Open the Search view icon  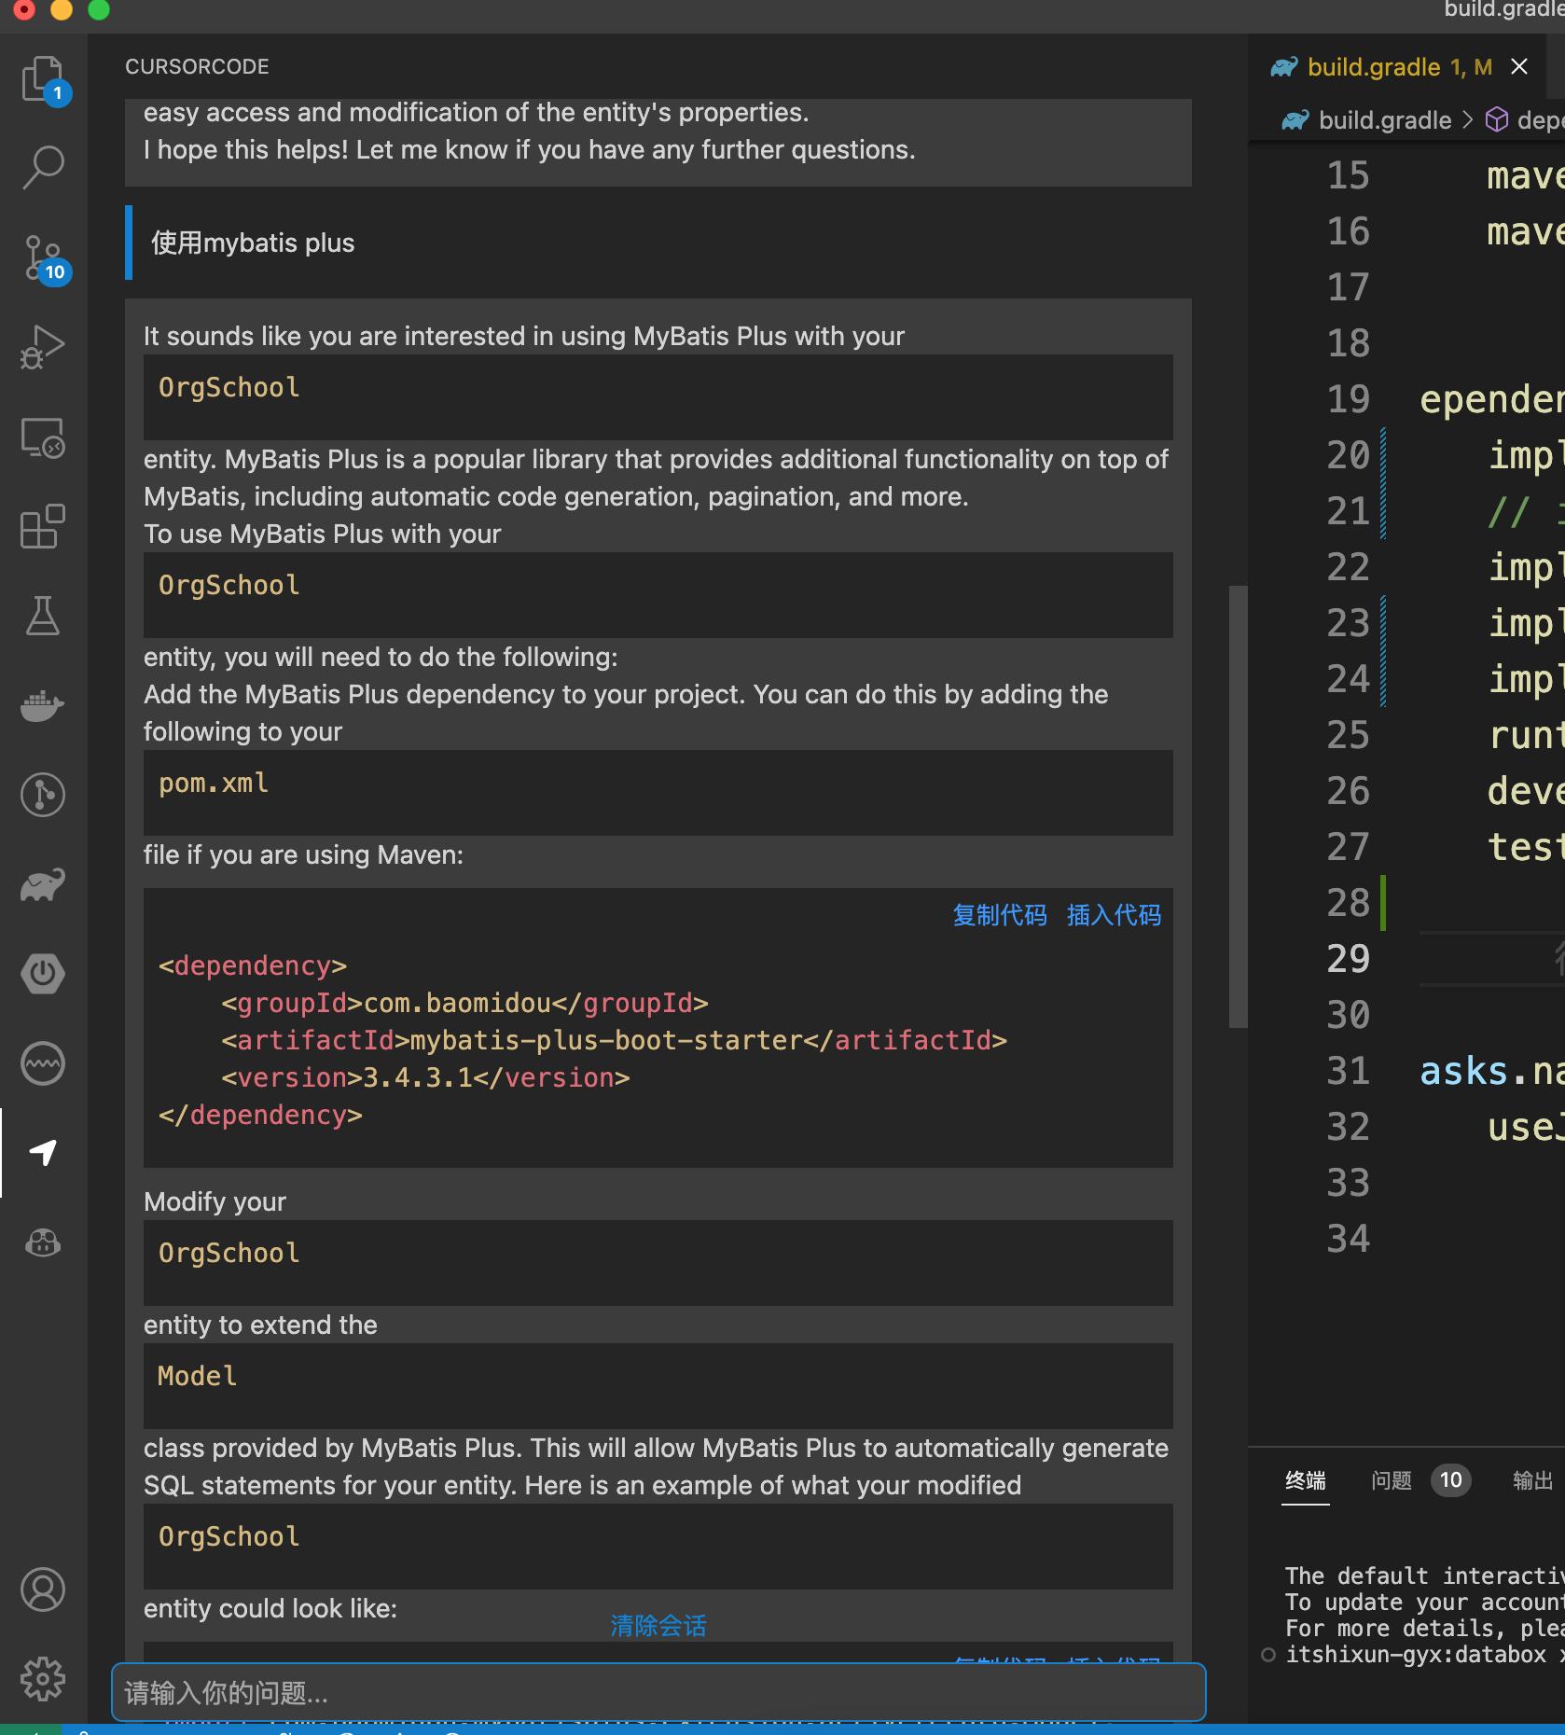[42, 168]
